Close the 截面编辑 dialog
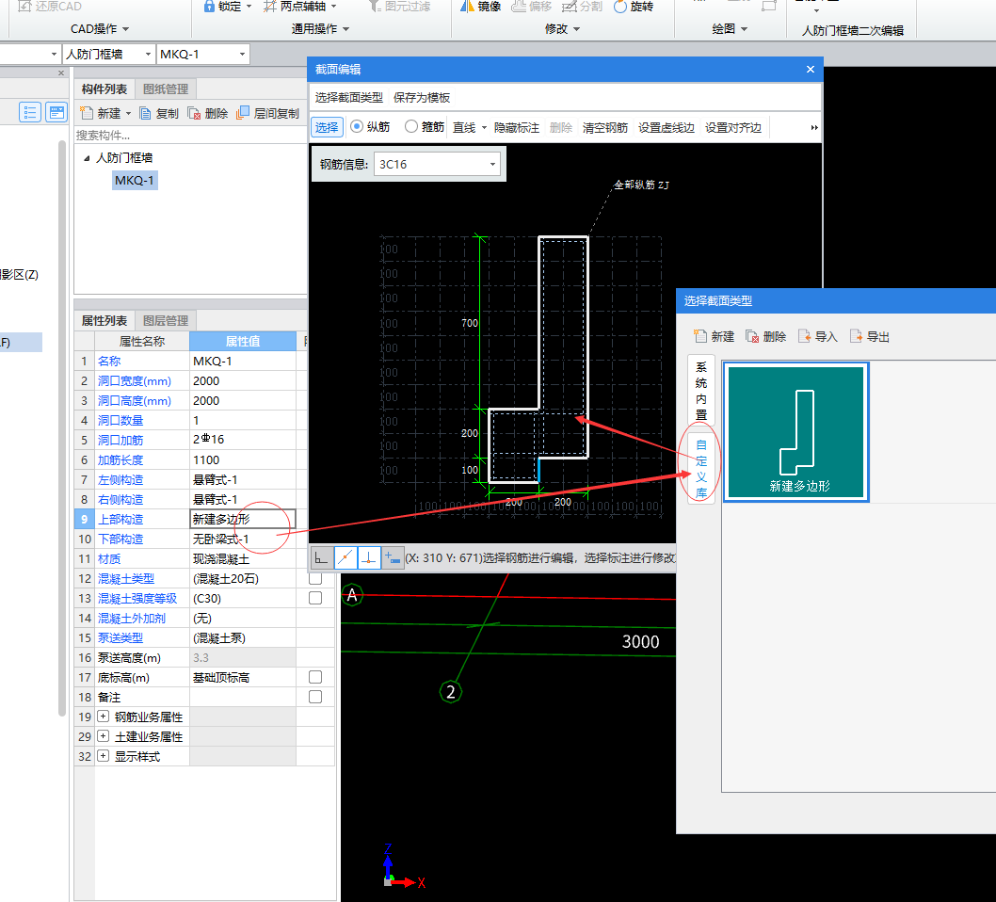Screen dimensions: 996x902 click(811, 70)
